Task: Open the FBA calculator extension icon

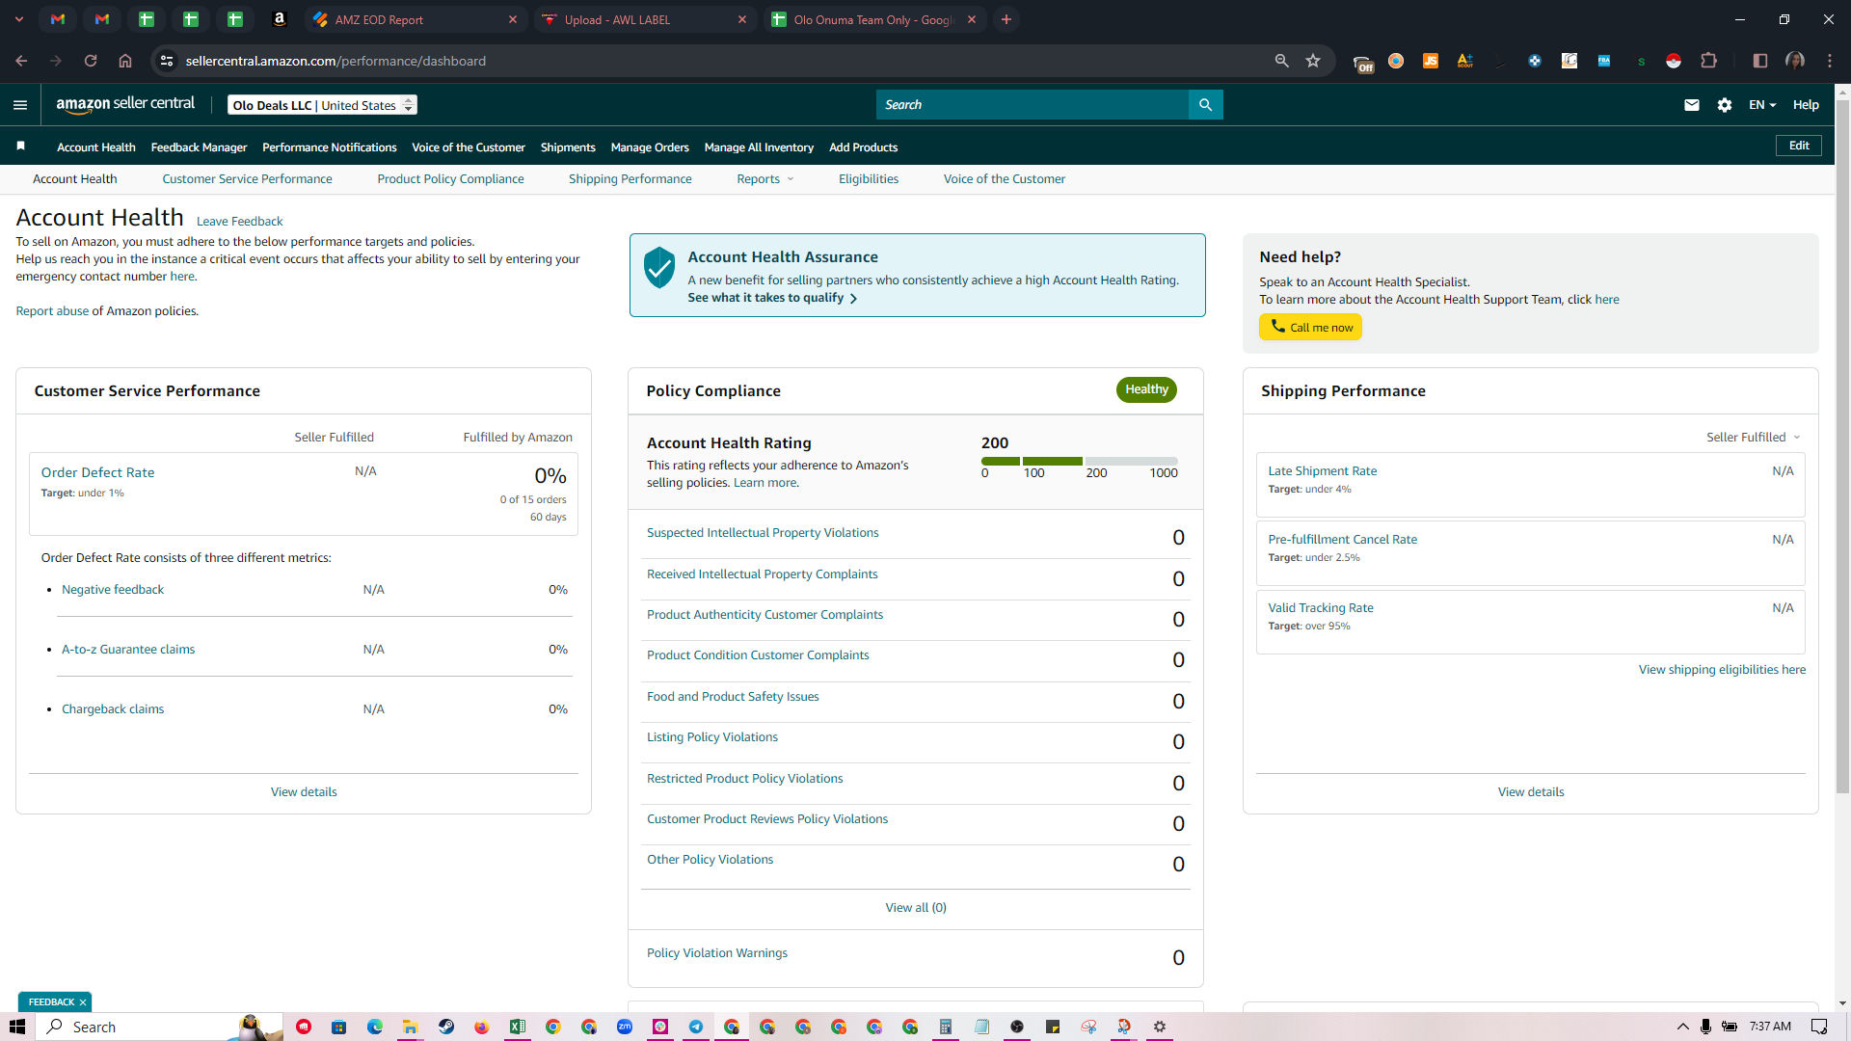Action: pos(1604,61)
